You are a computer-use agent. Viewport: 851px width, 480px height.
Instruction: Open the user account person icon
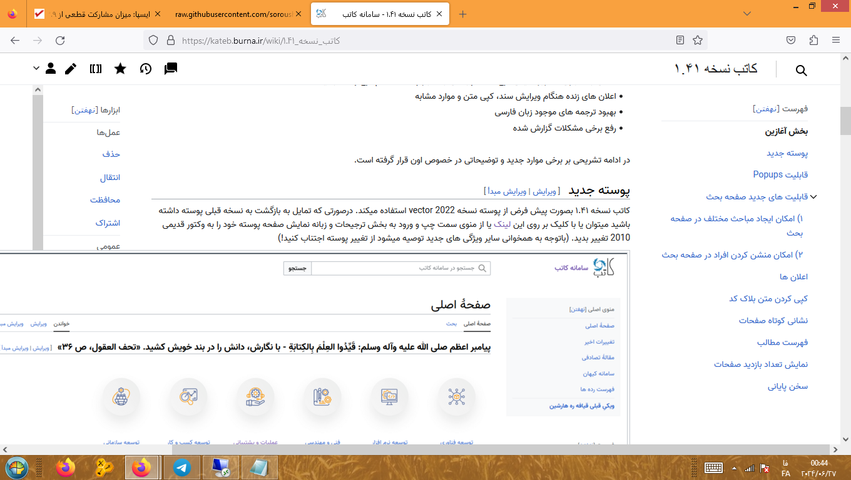(x=51, y=69)
